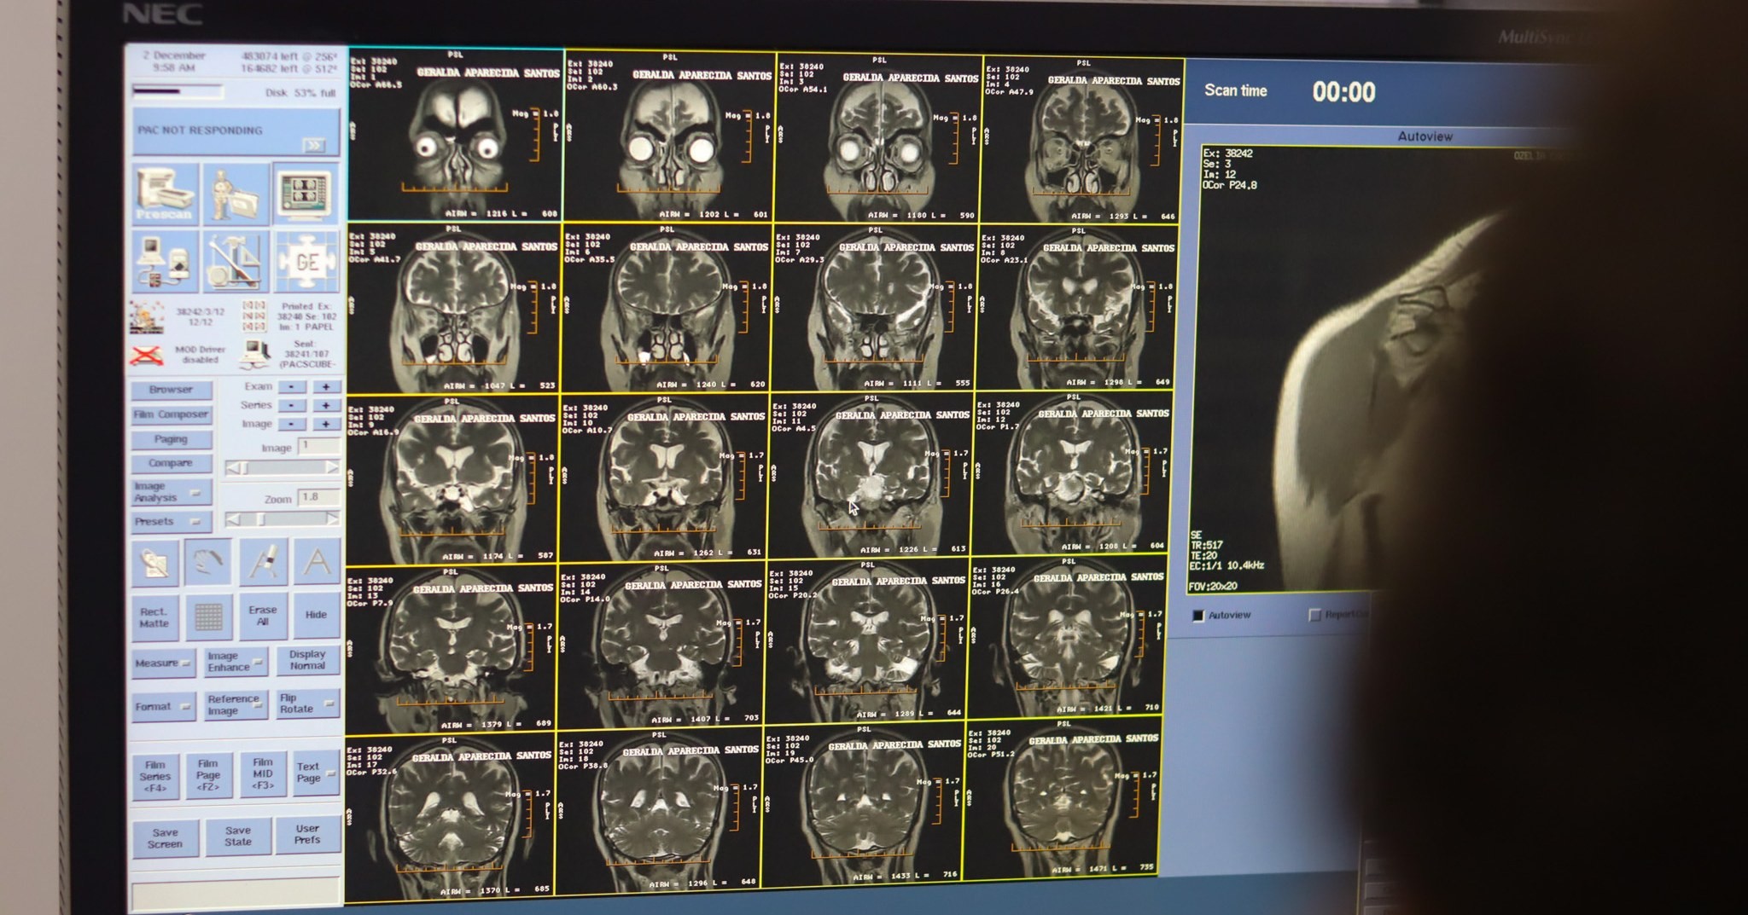Open the computer and disk archive icon

click(x=165, y=262)
